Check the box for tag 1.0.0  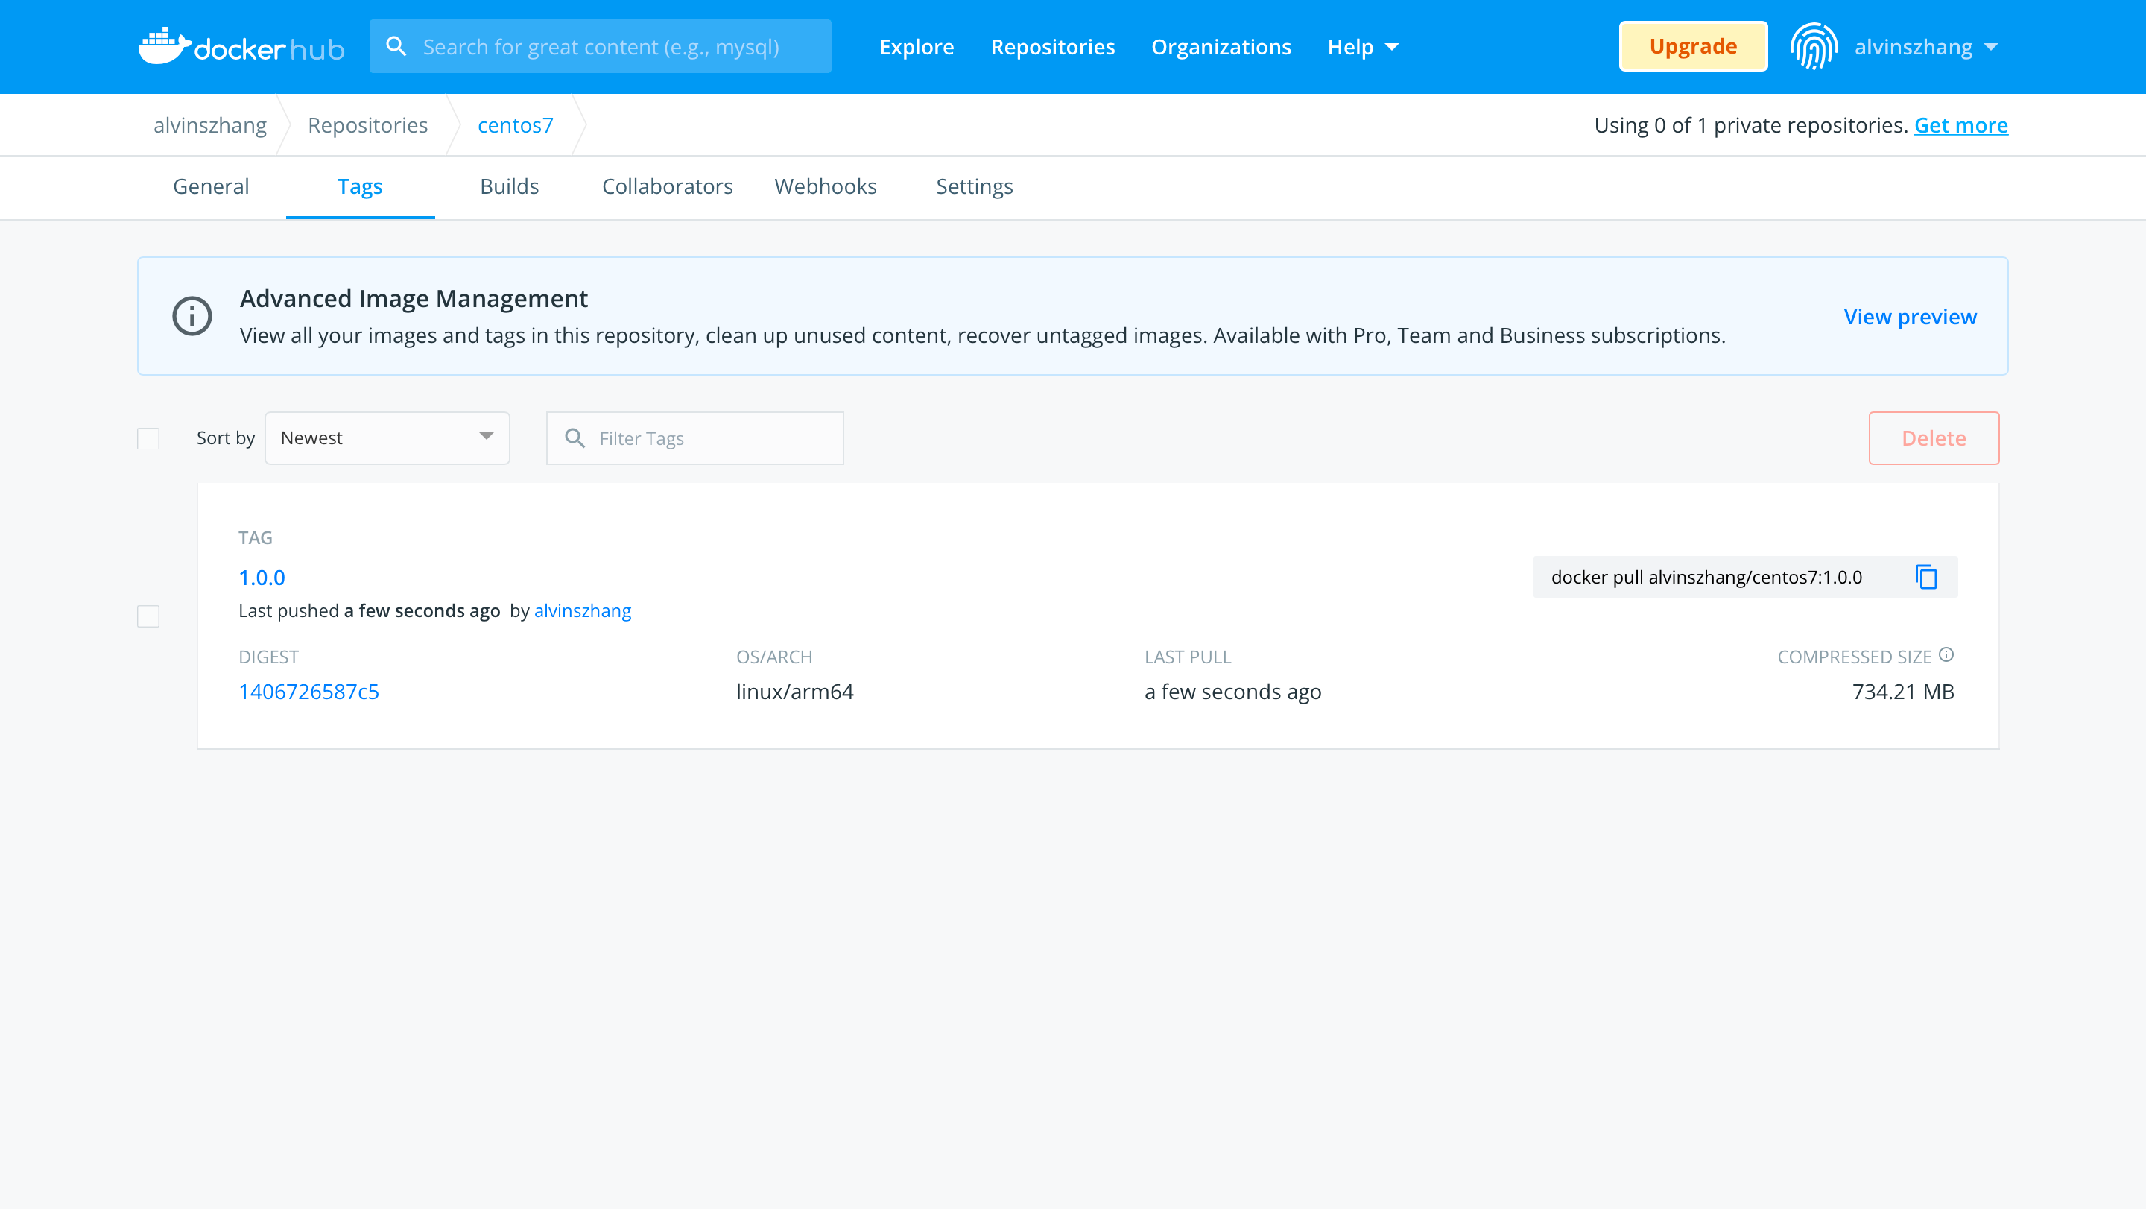coord(148,616)
